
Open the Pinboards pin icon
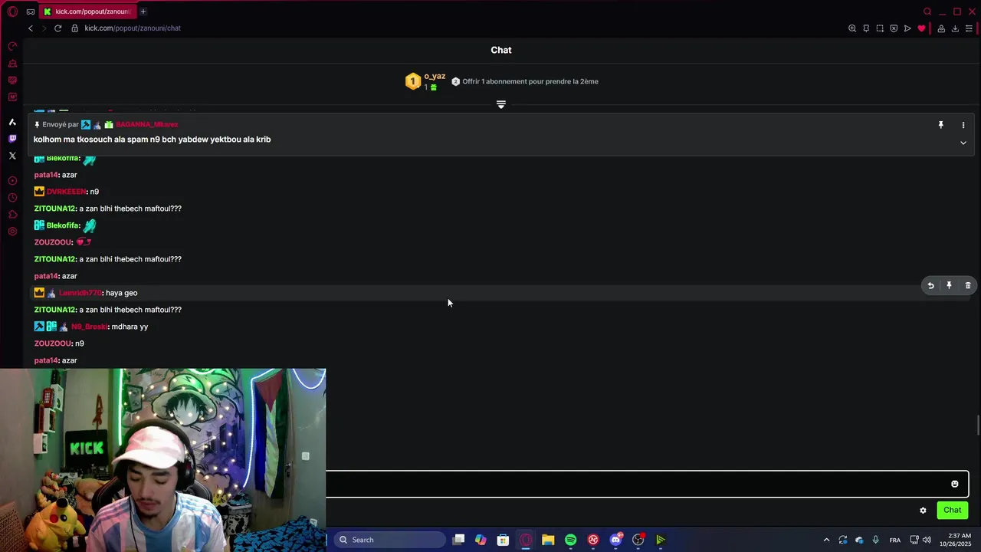click(866, 28)
